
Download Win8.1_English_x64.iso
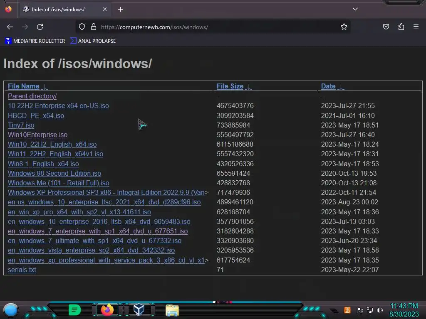point(43,164)
